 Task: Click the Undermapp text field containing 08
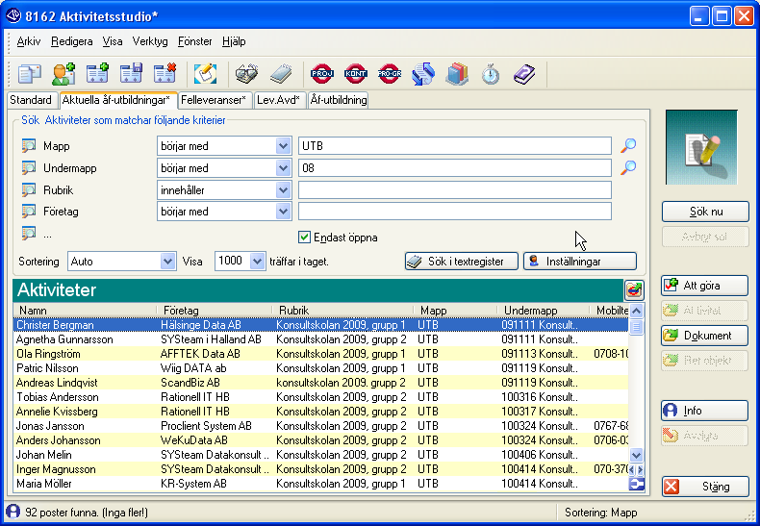pyautogui.click(x=455, y=168)
